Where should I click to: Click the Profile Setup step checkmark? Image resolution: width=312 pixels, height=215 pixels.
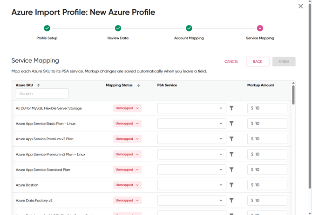47,28
